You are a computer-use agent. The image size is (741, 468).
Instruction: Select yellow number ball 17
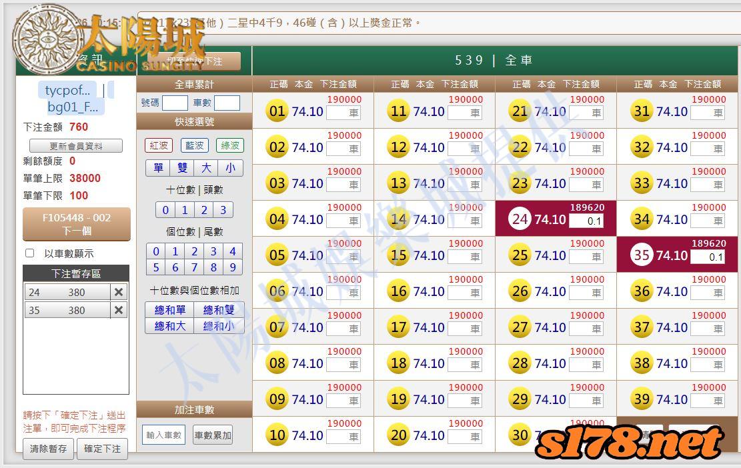click(x=398, y=327)
